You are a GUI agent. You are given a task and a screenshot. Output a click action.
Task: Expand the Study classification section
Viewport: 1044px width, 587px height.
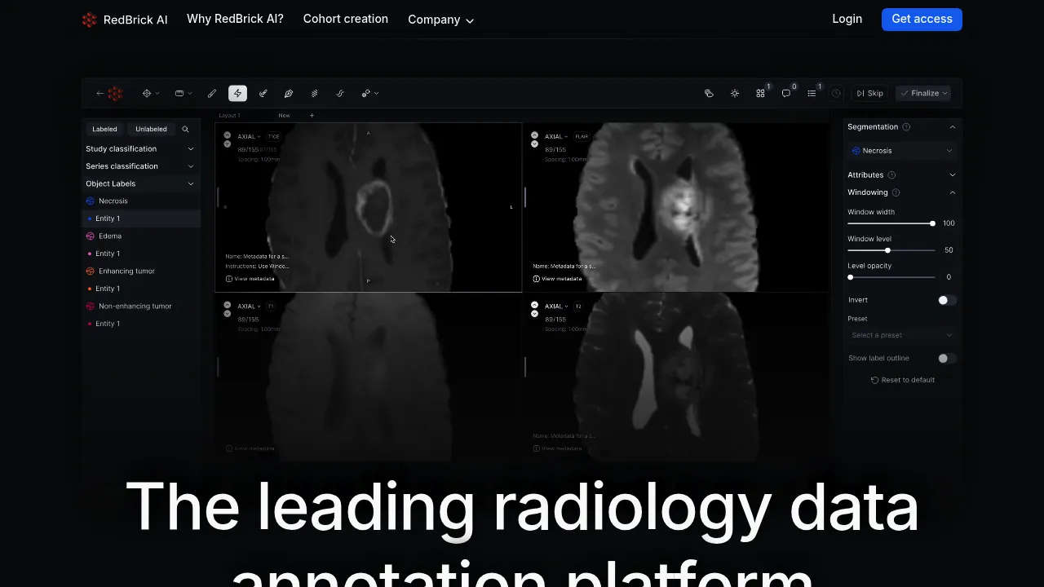point(140,149)
